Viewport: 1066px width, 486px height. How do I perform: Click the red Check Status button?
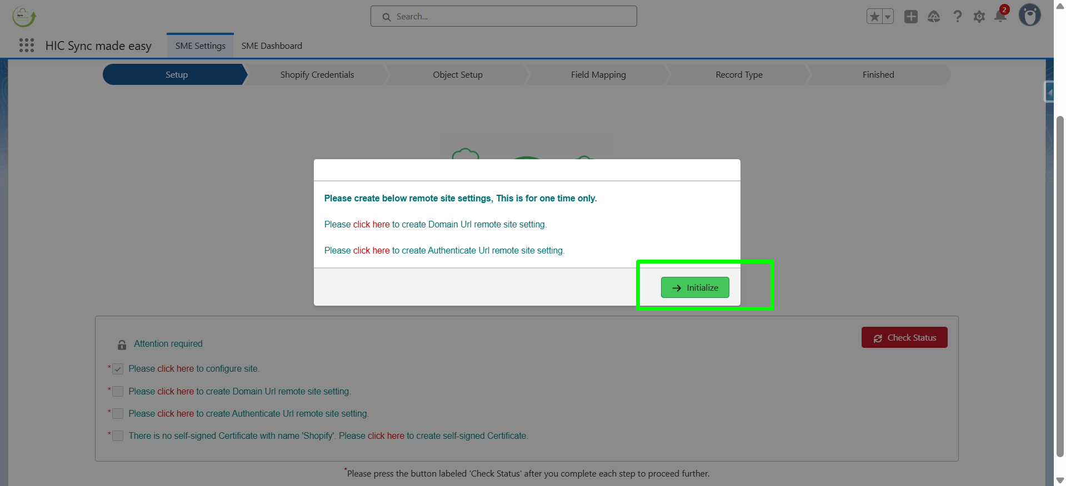[904, 338]
